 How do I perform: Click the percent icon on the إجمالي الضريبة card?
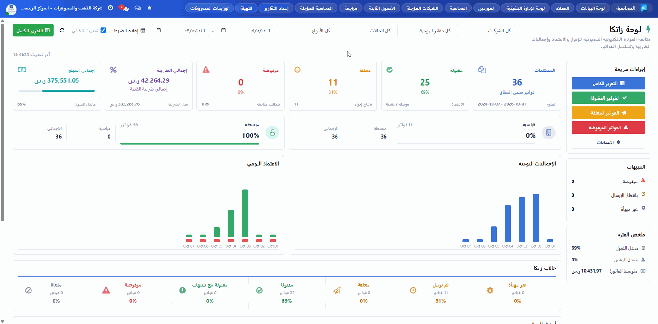point(113,70)
